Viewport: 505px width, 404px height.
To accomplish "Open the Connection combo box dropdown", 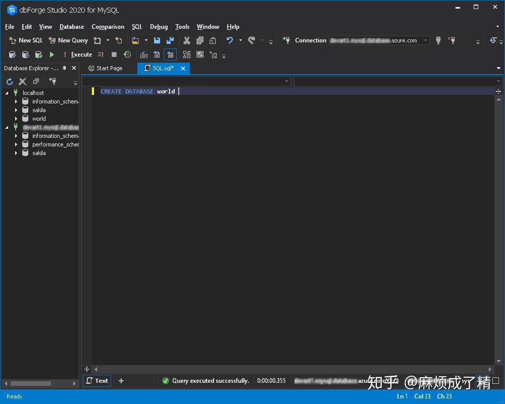I will [x=425, y=40].
